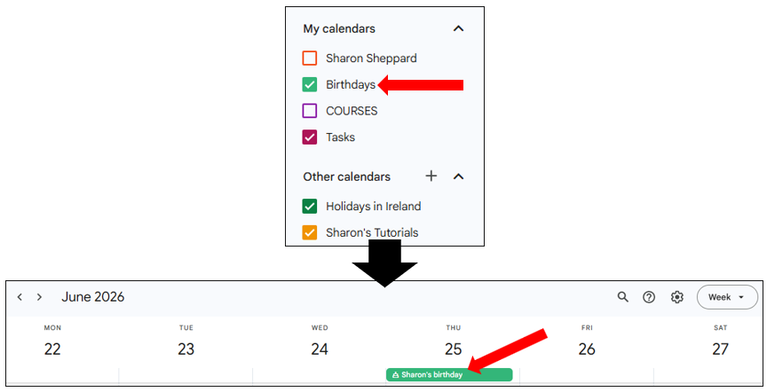Toggle the Holidays in Ireland checkbox
The width and height of the screenshot is (767, 392).
pos(310,207)
